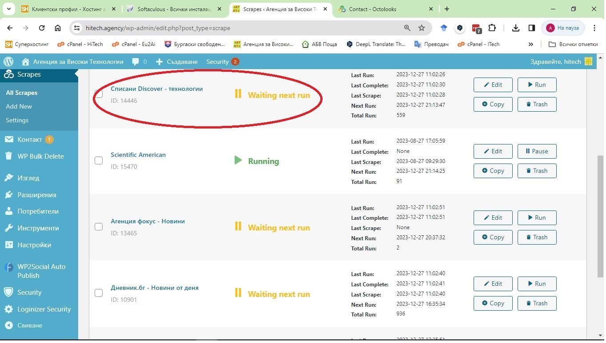Expand the hidden bookmarks overflow chevron
606x343 pixels.
click(530, 44)
